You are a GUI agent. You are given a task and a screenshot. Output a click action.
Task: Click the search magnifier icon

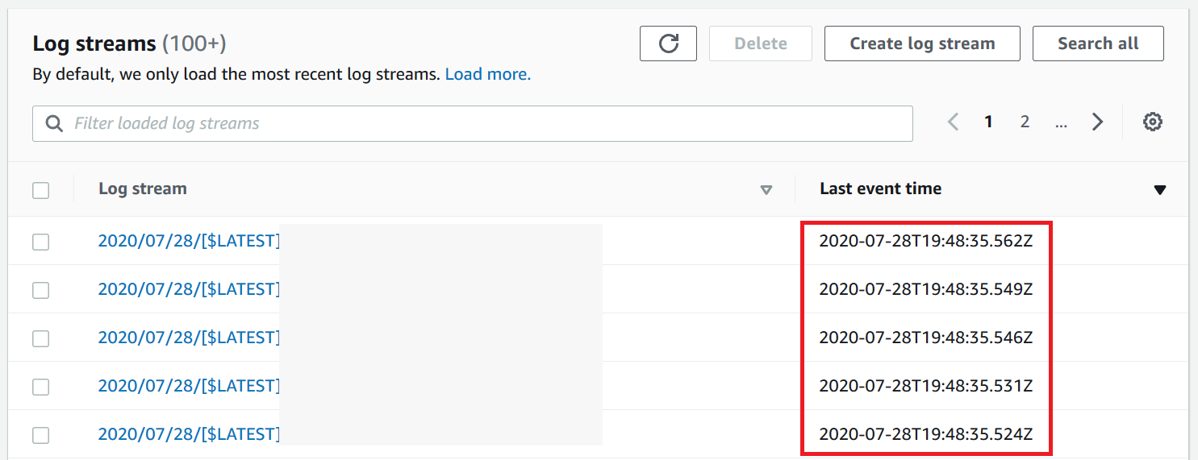tap(54, 124)
